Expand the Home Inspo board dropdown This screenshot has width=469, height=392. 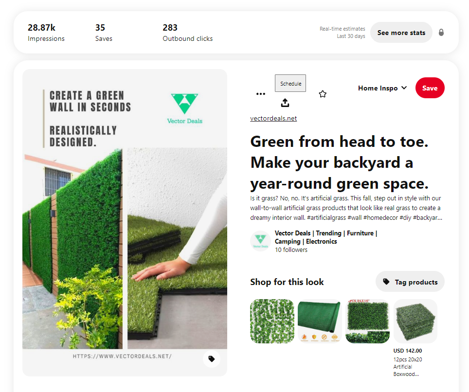(x=382, y=88)
